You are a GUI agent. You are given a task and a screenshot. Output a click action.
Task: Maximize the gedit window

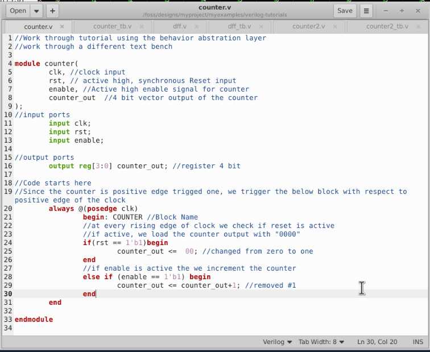[402, 11]
